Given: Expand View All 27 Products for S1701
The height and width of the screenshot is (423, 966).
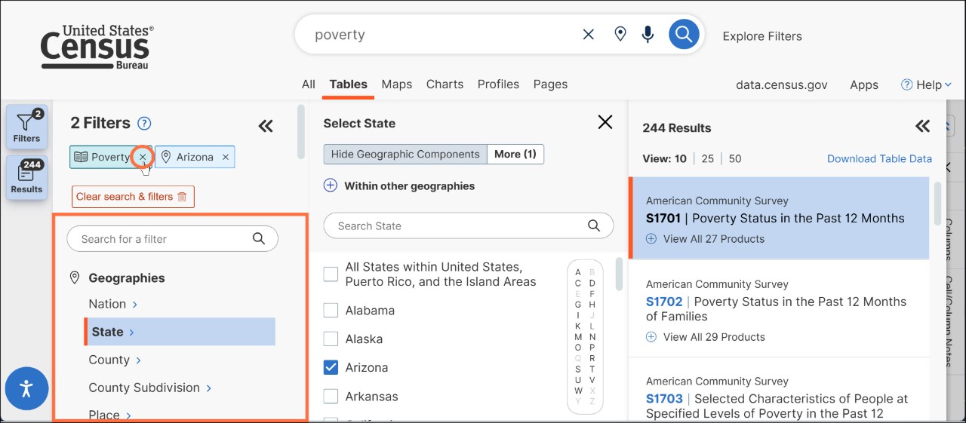Looking at the screenshot, I should (705, 239).
